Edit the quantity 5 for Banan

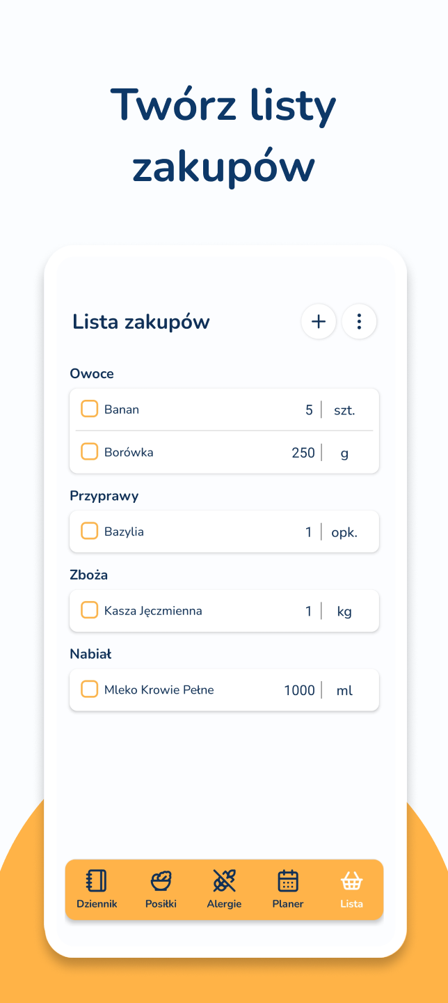point(308,410)
